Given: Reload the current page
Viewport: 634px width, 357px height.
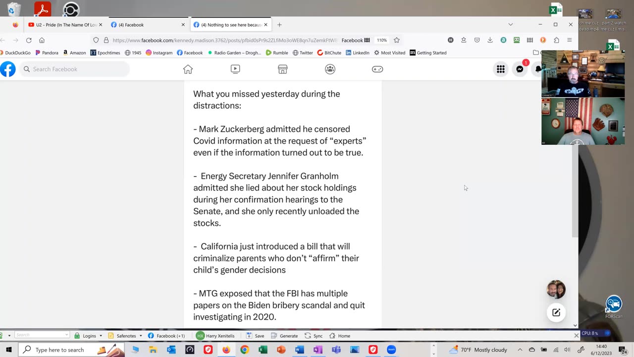Looking at the screenshot, I should (x=29, y=40).
